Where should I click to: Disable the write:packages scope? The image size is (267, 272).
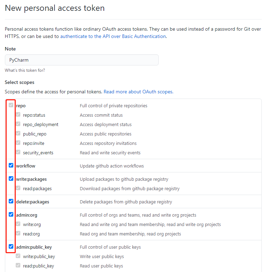click(x=11, y=179)
